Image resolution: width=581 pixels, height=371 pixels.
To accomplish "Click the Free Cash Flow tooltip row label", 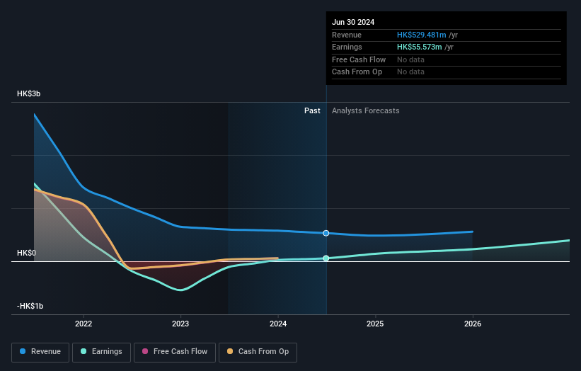I will pyautogui.click(x=359, y=59).
